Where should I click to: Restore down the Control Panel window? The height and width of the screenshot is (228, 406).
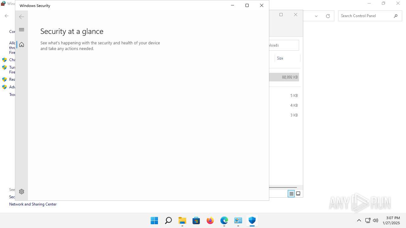pyautogui.click(x=383, y=3)
